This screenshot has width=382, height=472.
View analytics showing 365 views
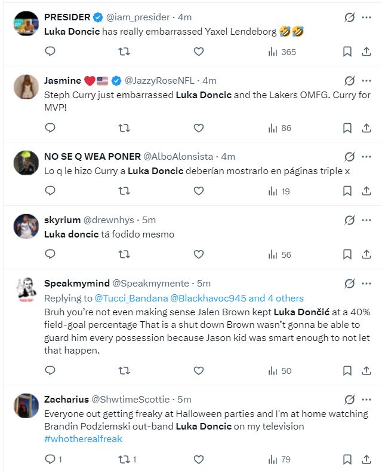pyautogui.click(x=282, y=52)
